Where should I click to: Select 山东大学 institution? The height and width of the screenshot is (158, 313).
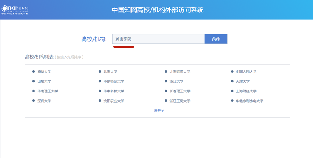point(44,82)
